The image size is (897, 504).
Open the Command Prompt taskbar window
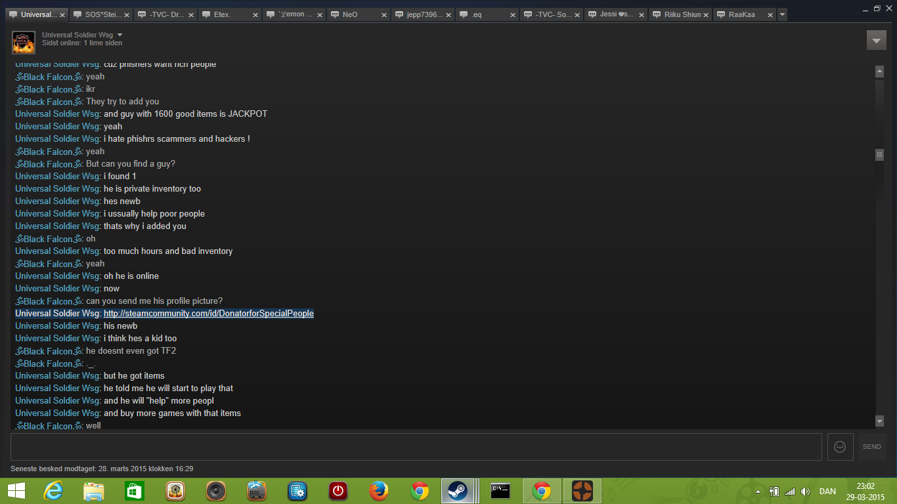coord(500,491)
